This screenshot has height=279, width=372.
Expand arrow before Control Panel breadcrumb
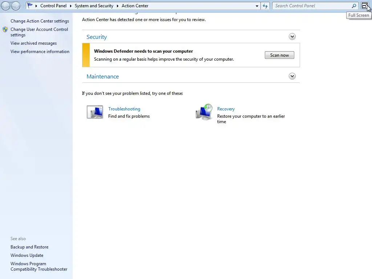pos(36,6)
